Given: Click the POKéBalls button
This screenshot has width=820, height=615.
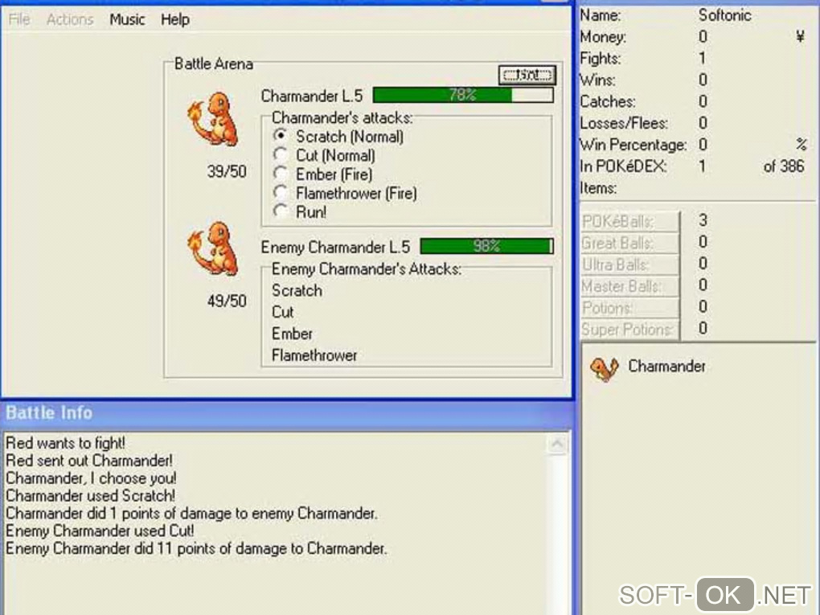Looking at the screenshot, I should pos(630,221).
